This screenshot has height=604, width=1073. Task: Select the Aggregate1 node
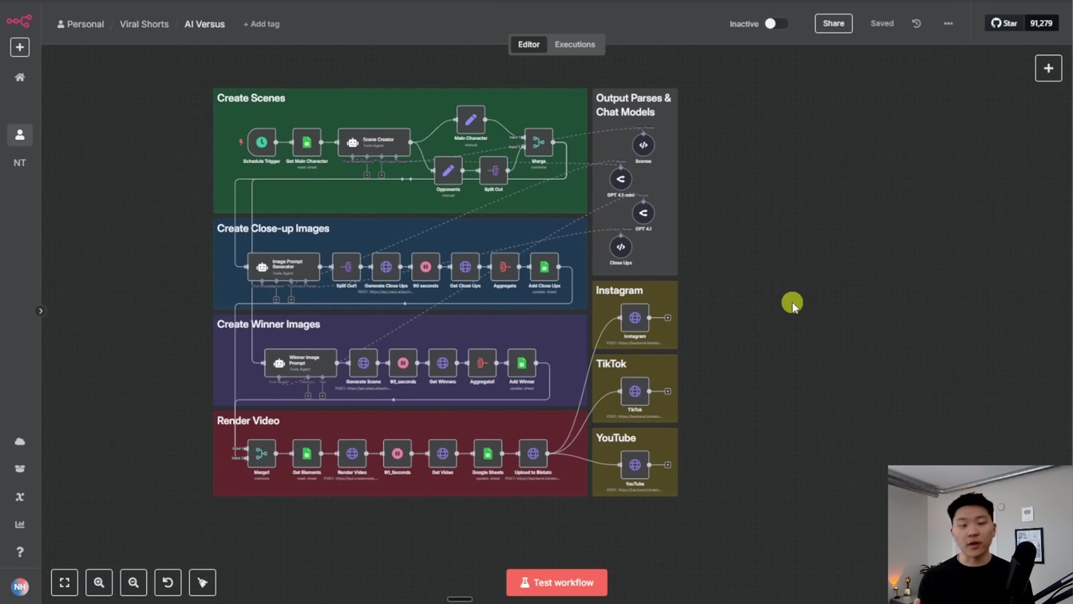point(481,363)
